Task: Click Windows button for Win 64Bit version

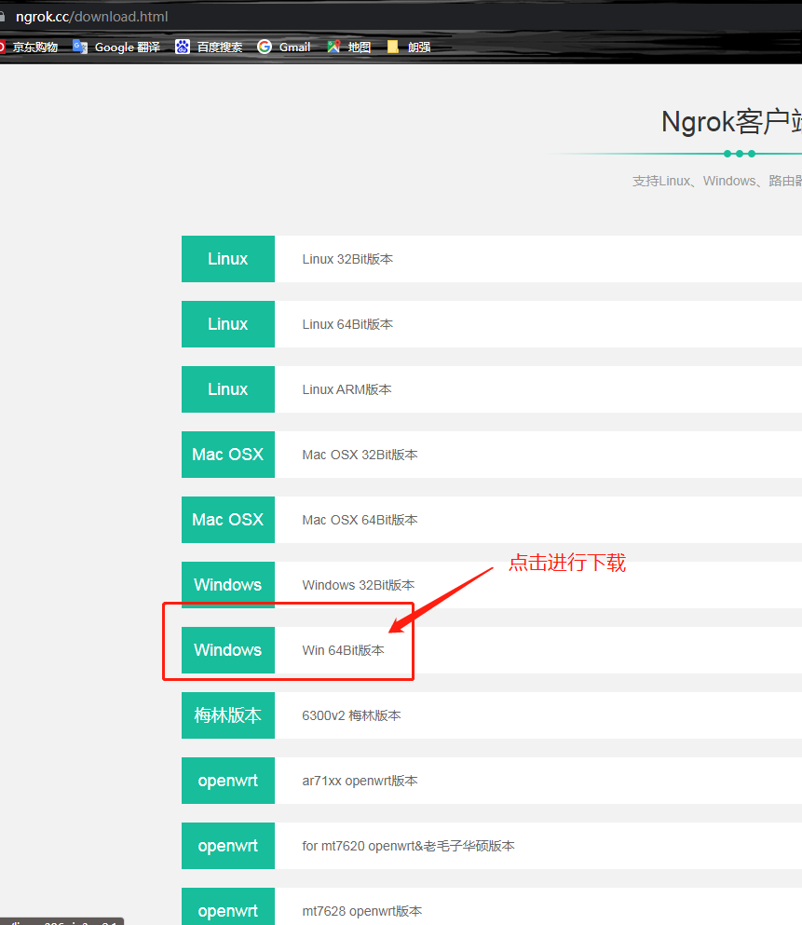Action: tap(227, 650)
